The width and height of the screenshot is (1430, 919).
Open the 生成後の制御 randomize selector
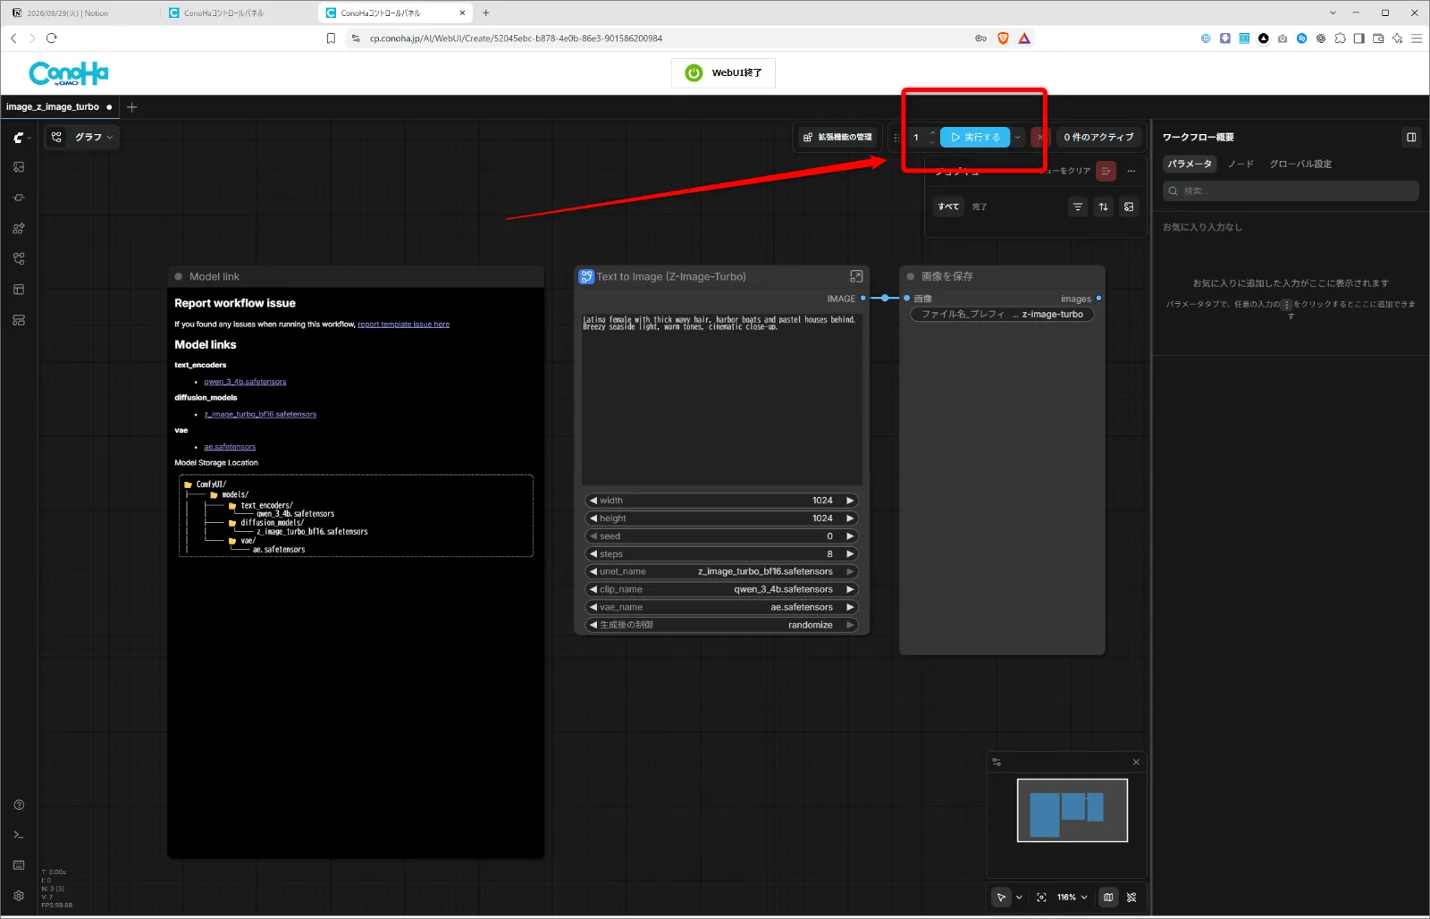(x=722, y=626)
